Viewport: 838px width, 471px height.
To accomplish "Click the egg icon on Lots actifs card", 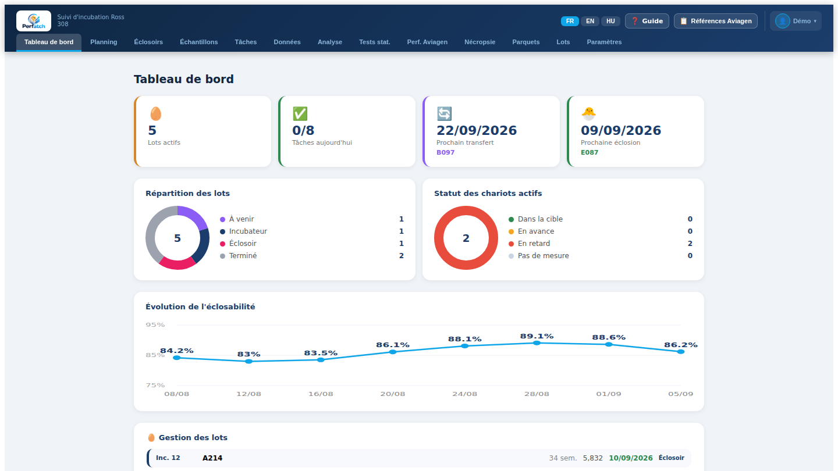I will tap(155, 113).
